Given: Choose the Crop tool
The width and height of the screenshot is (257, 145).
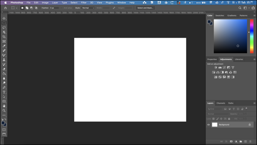Looking at the screenshot, I should [4, 37].
